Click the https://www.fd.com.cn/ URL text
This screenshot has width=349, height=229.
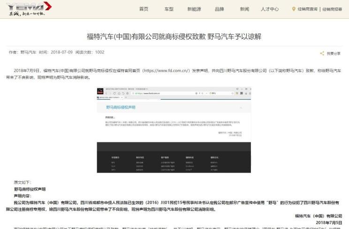point(166,71)
